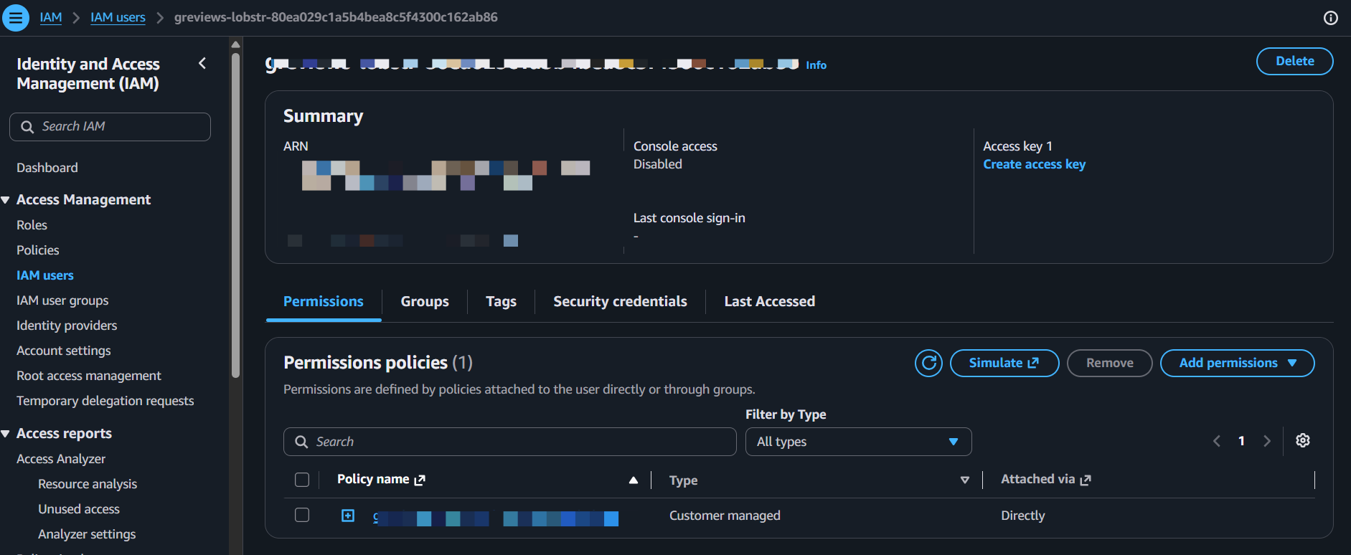1351x555 pixels.
Task: Open IAM user groups
Action: coord(62,300)
